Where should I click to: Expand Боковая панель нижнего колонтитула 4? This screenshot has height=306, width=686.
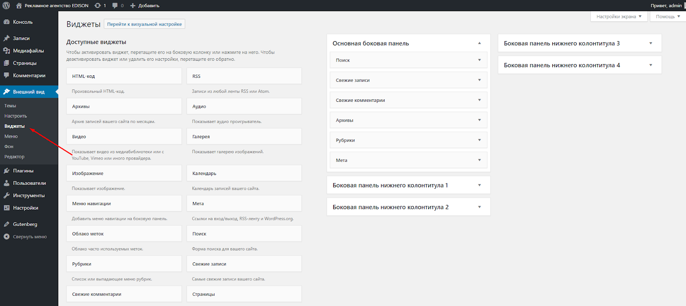pyautogui.click(x=651, y=65)
